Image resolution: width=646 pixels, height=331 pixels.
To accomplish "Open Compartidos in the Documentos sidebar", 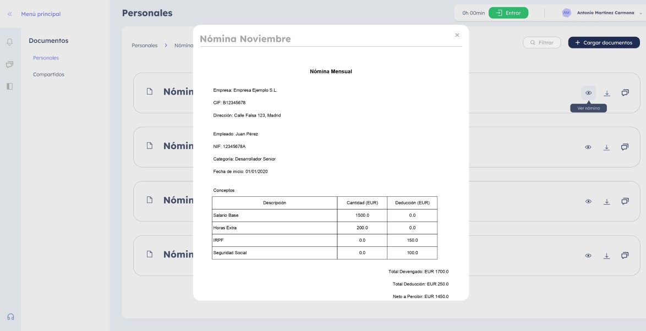I will pos(48,75).
